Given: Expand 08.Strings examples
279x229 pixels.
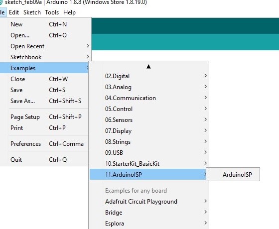Looking at the screenshot, I should [149, 142].
